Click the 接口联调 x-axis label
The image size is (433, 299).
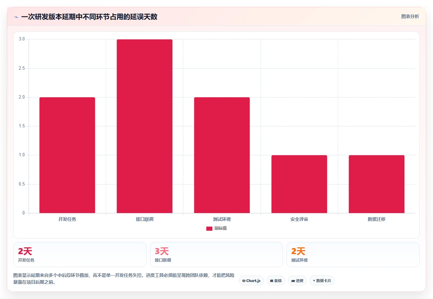point(145,219)
